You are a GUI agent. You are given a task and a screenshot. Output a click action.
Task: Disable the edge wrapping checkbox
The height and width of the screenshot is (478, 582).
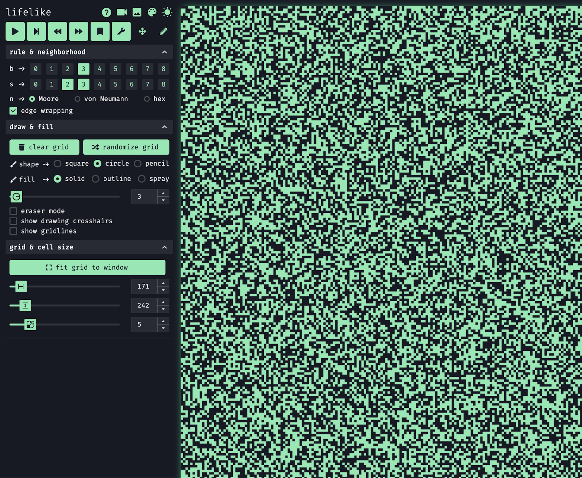13,111
